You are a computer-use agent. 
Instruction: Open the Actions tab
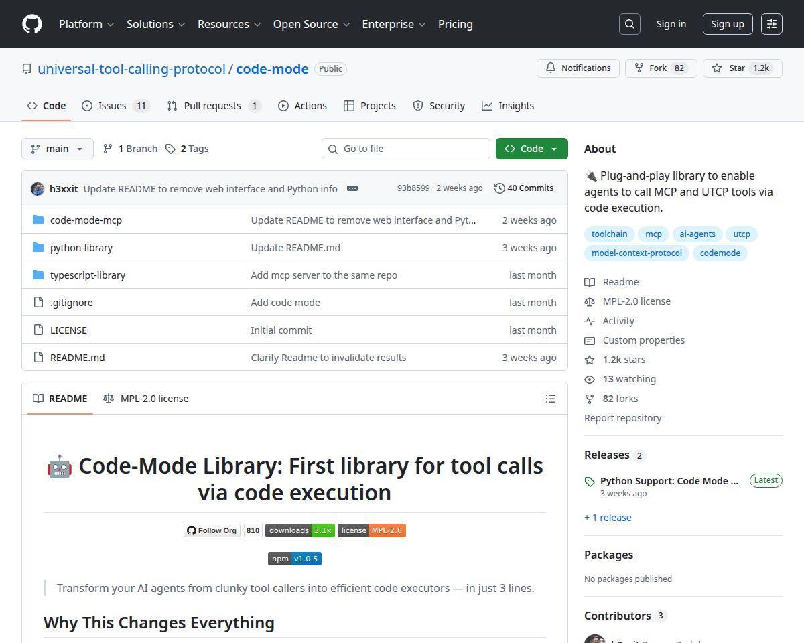302,106
